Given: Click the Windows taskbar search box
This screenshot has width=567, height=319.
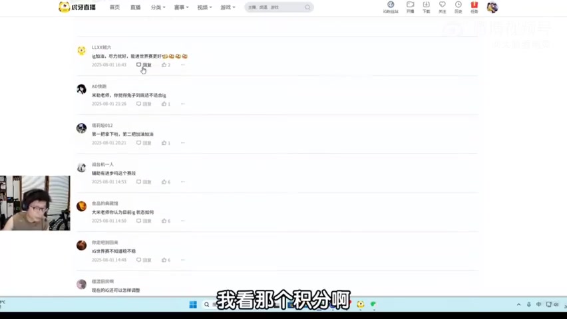Looking at the screenshot, I should click(210, 304).
